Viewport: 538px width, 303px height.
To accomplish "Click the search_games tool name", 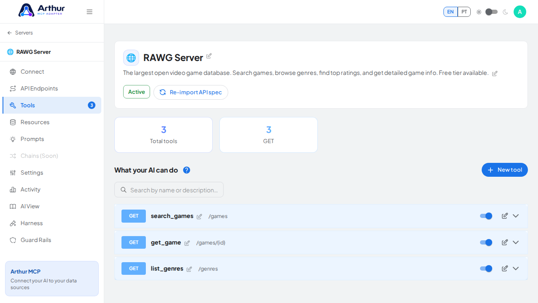I will [x=172, y=216].
